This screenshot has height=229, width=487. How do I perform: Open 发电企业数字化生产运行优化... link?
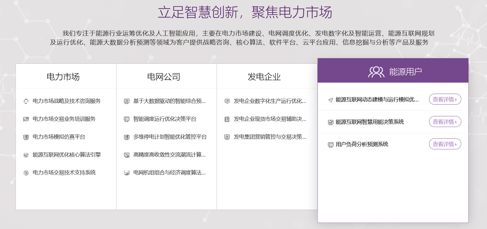270,101
